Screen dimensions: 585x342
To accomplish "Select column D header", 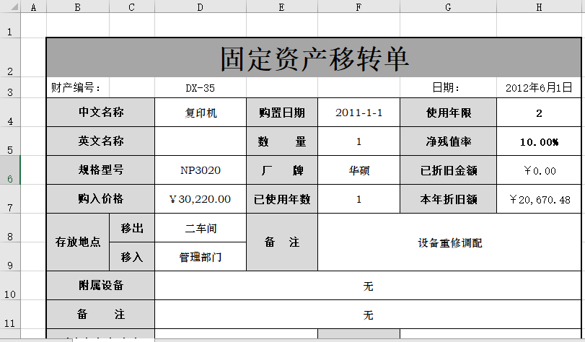I will pos(200,6).
